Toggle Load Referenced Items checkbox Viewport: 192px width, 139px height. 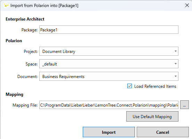129,86
